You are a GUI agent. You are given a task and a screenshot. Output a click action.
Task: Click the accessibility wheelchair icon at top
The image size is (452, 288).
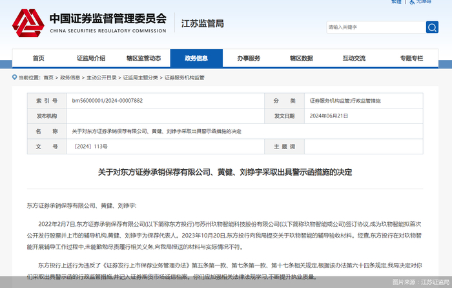(412, 2)
